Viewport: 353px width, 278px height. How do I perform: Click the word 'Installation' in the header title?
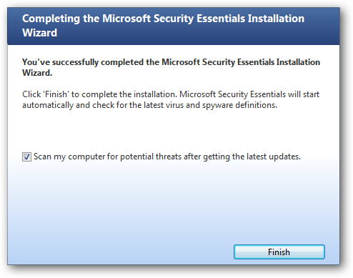(x=276, y=19)
